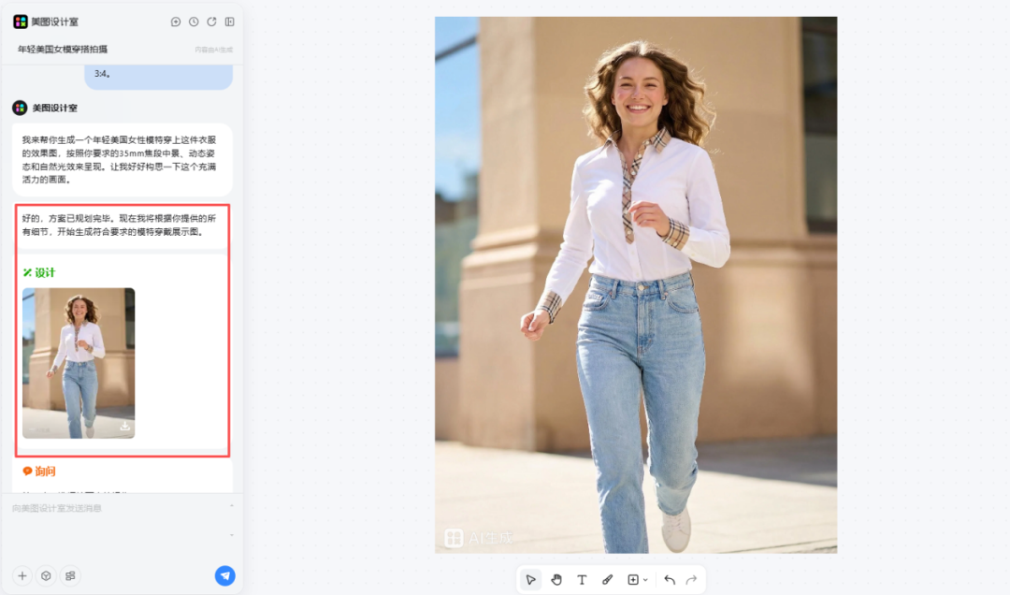1010x595 pixels.
Task: Send the message with blue button
Action: point(224,575)
